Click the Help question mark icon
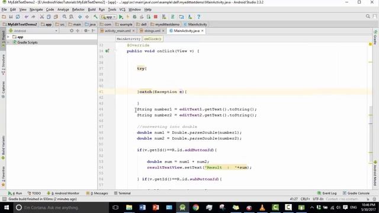379x213 pixels. [199, 17]
